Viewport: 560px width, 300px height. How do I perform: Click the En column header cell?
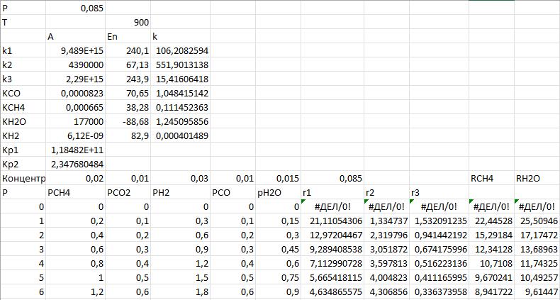128,37
